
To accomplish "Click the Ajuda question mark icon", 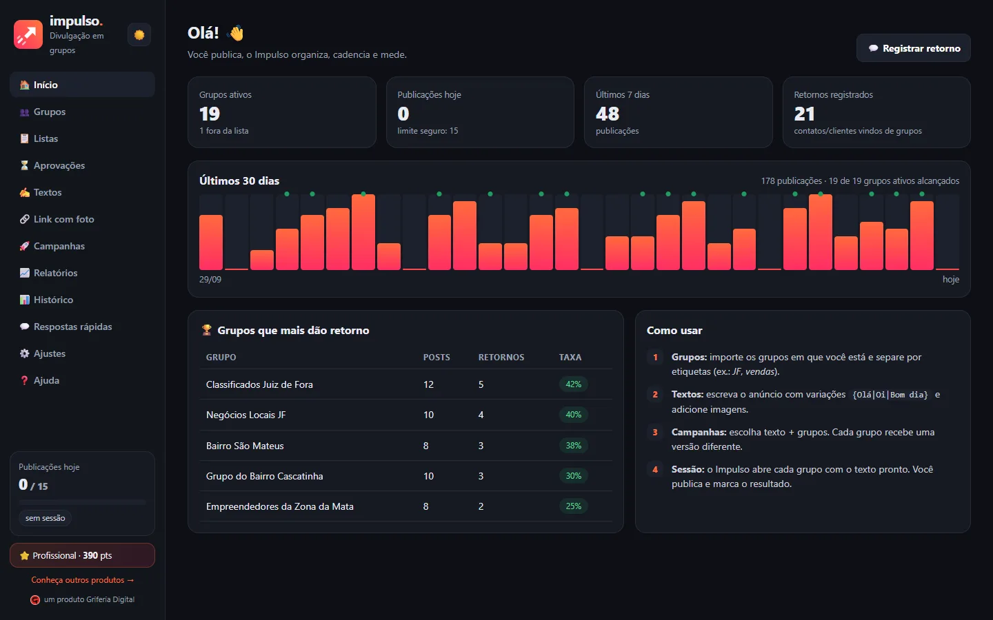I will (25, 380).
